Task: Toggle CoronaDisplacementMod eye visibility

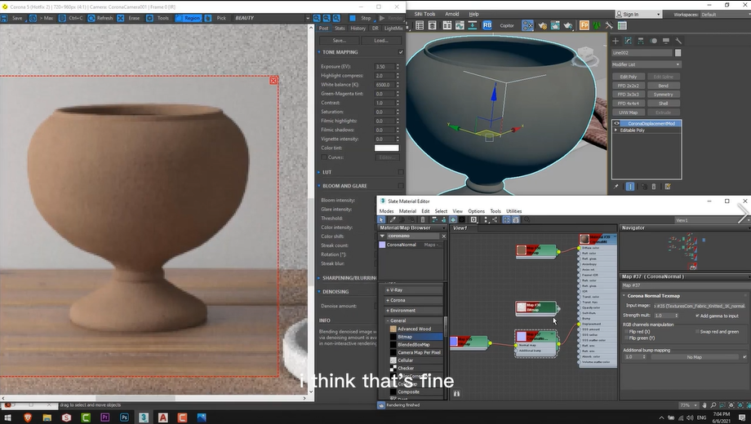Action: point(616,123)
